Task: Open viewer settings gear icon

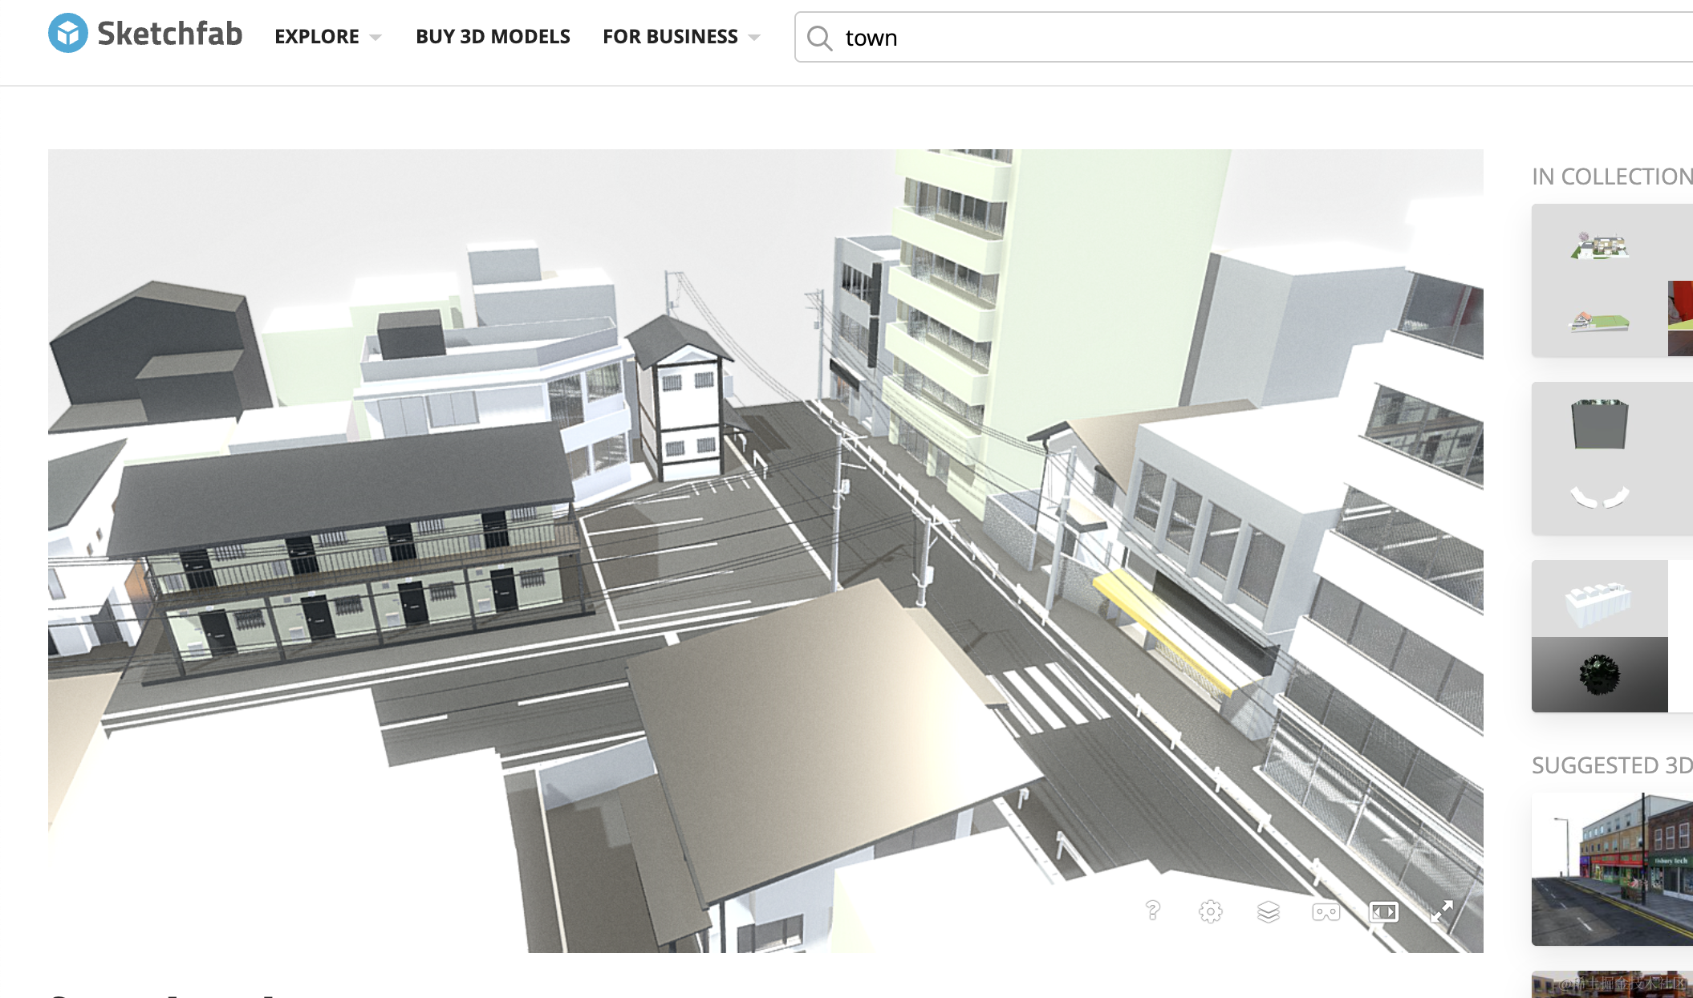Action: point(1211,911)
